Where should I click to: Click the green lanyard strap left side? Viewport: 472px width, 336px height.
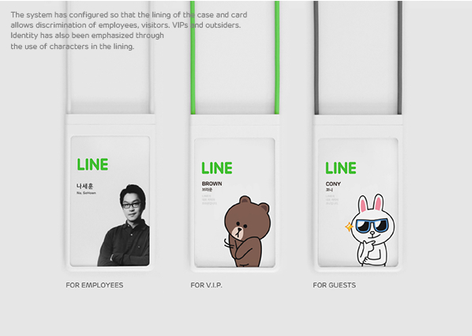pyautogui.click(x=193, y=57)
